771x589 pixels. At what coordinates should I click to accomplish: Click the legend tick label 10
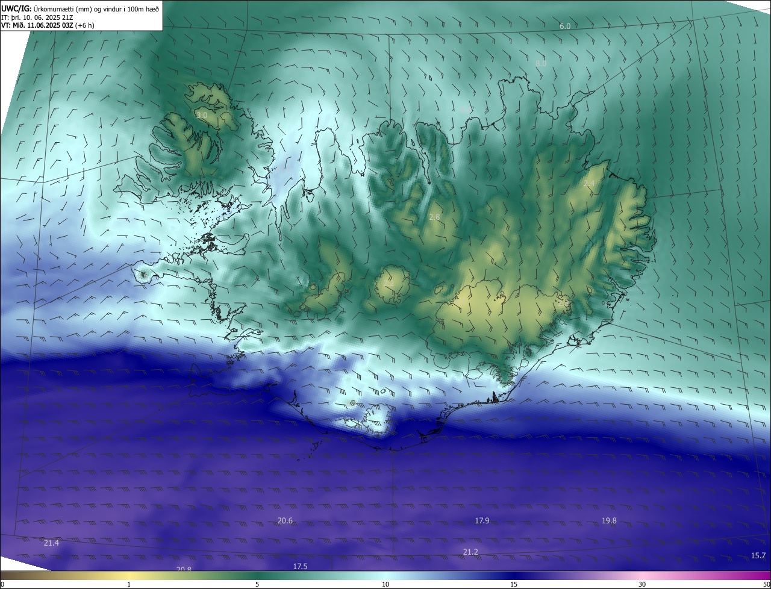[385, 584]
